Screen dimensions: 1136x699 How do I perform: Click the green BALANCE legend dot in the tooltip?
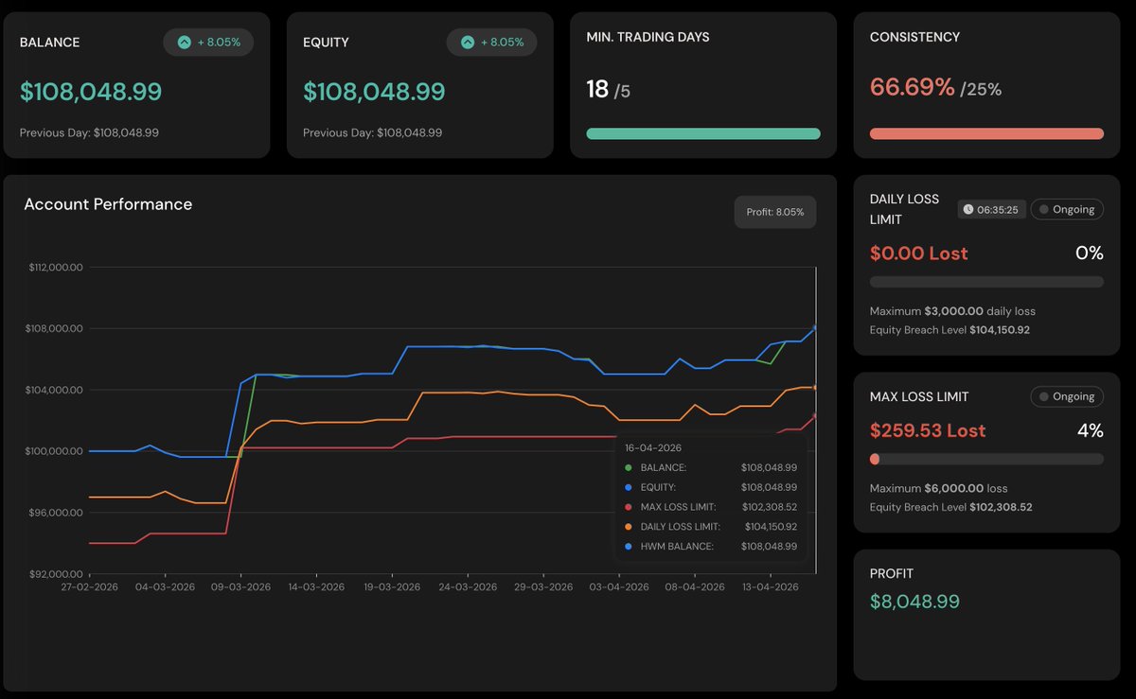[629, 467]
